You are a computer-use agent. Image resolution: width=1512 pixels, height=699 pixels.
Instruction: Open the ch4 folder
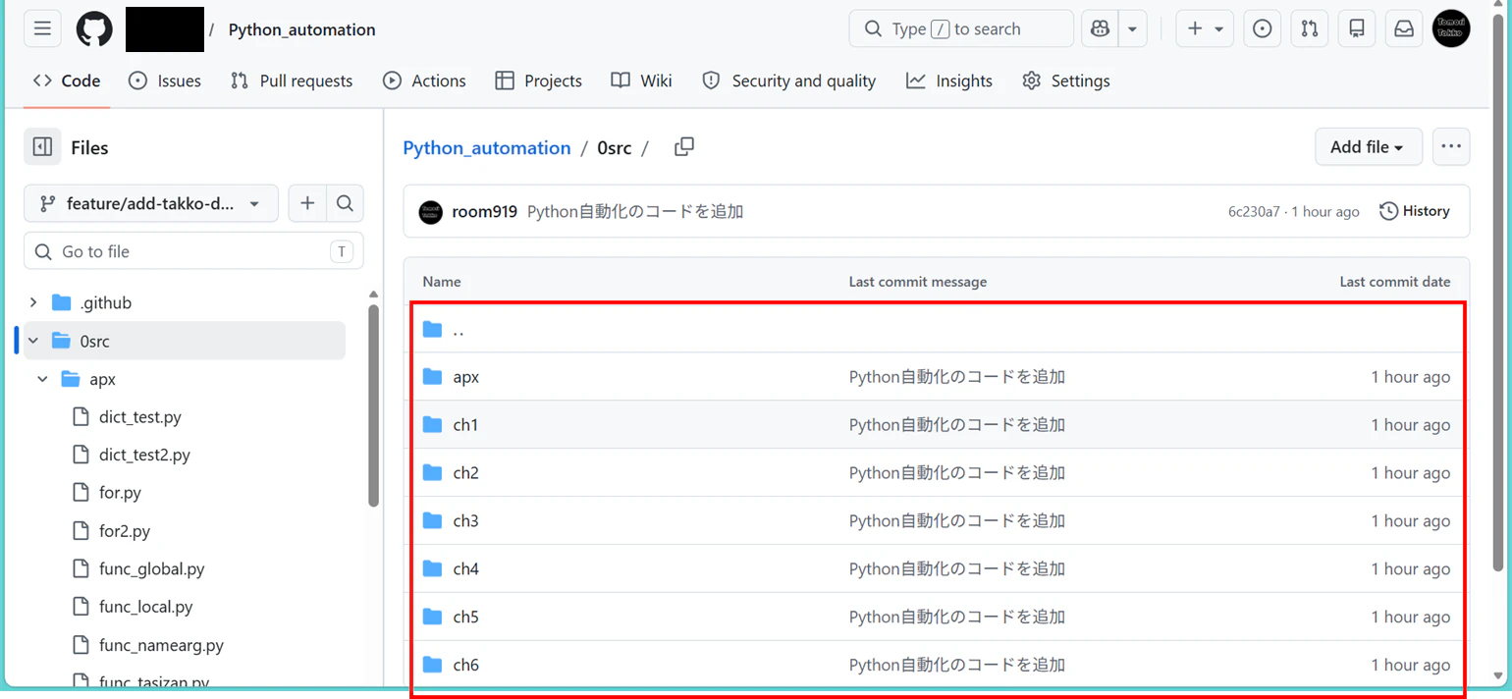466,569
